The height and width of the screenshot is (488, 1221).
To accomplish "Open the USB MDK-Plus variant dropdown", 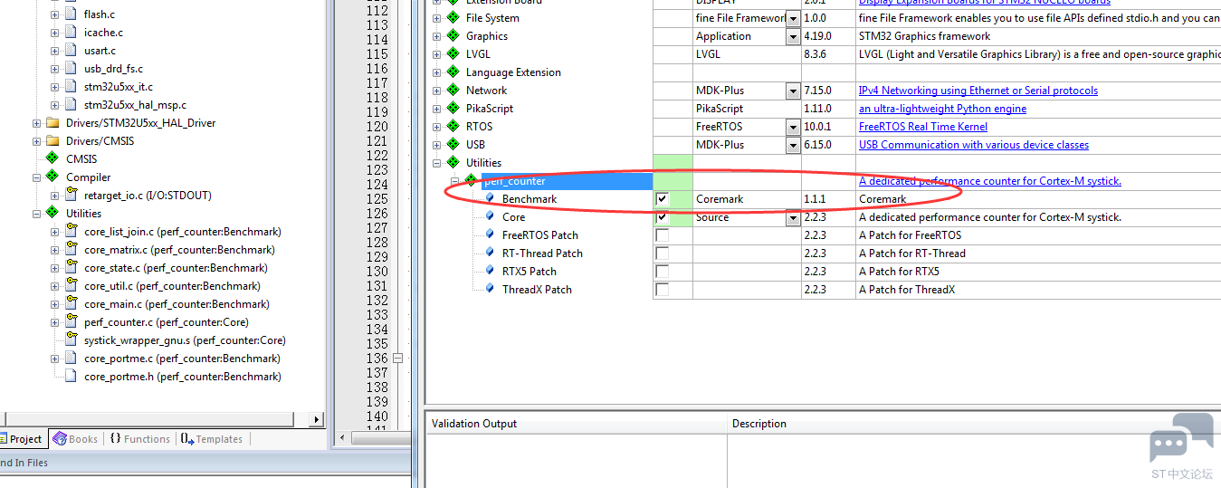I will coord(793,145).
